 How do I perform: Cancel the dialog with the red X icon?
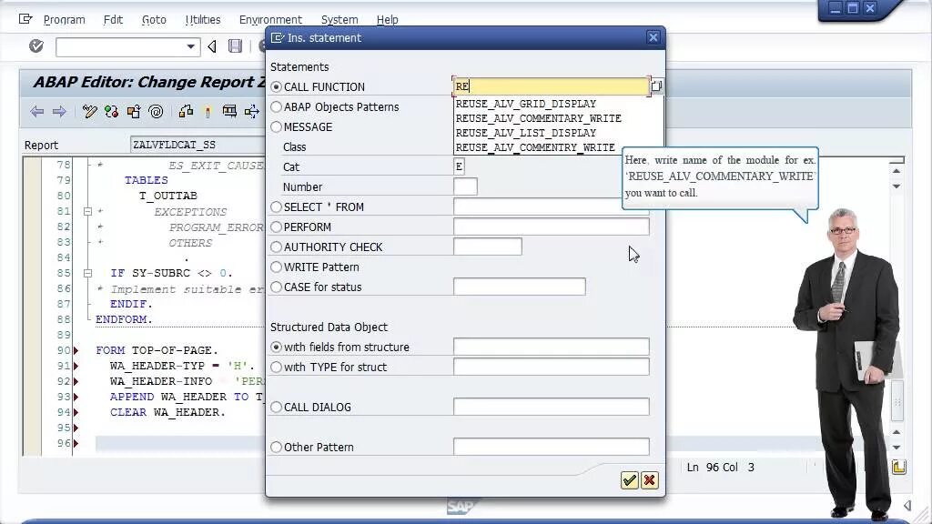650,480
